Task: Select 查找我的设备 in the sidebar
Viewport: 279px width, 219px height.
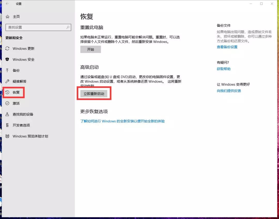Action: (23, 114)
